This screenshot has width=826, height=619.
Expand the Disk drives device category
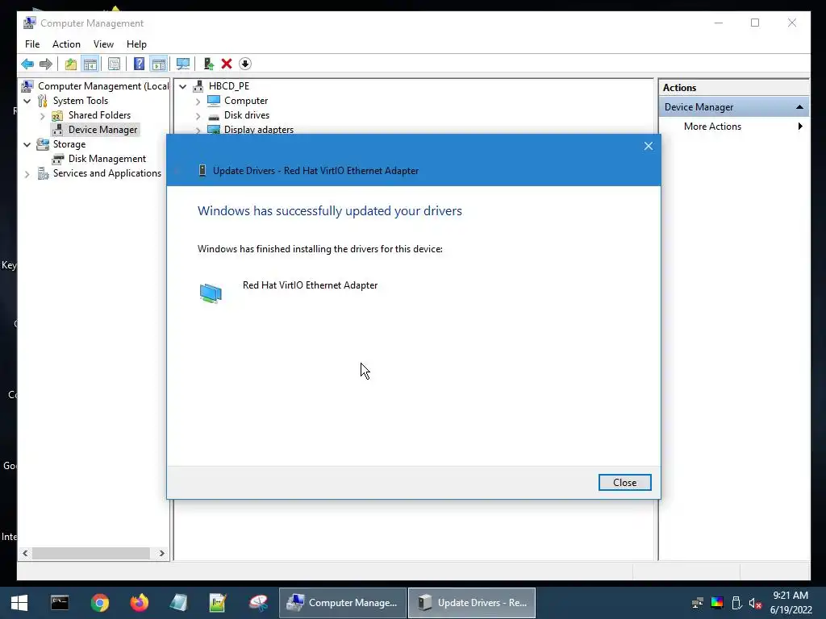pyautogui.click(x=198, y=116)
